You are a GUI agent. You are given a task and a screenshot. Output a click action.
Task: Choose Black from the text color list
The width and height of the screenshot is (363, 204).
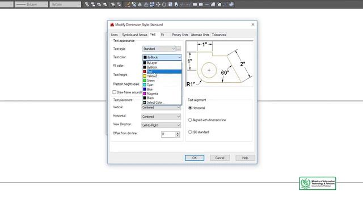[x=162, y=98]
